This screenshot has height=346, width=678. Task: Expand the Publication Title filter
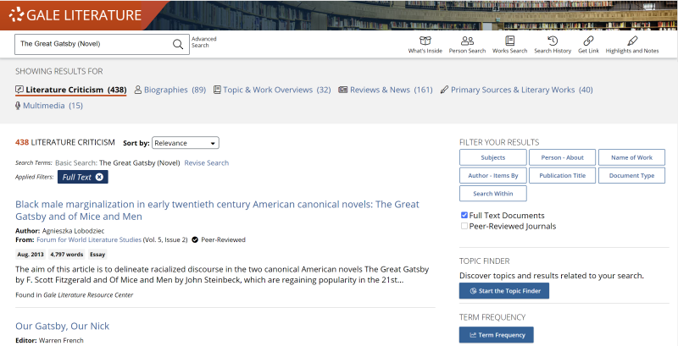coord(562,176)
